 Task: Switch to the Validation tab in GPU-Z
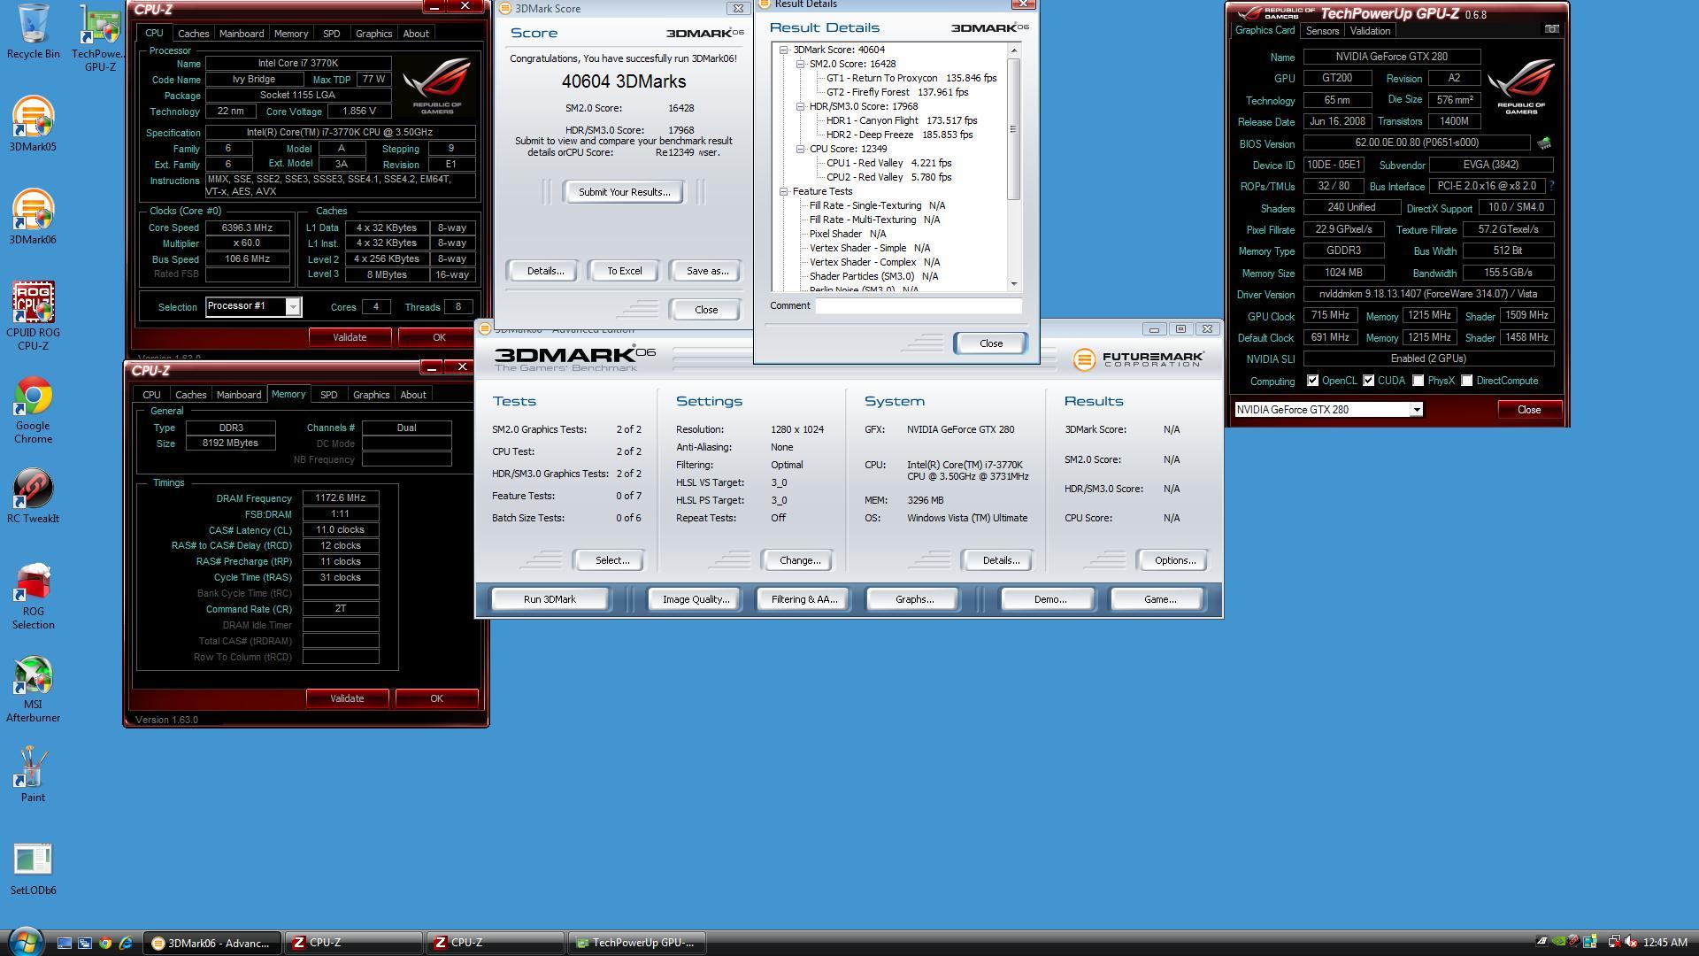1370,31
